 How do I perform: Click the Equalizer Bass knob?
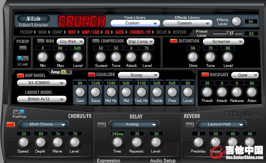click(95, 92)
